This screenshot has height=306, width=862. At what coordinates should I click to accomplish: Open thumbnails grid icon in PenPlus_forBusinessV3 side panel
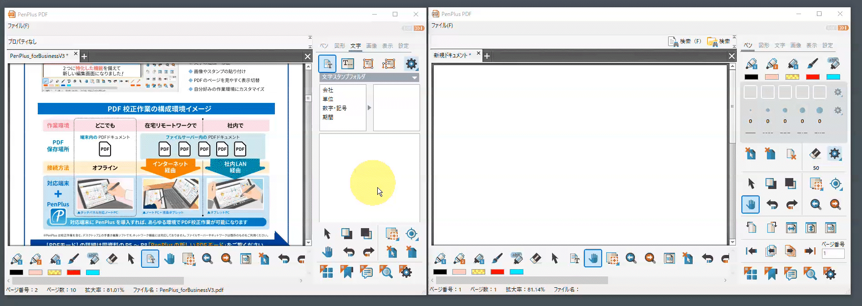[x=326, y=272]
